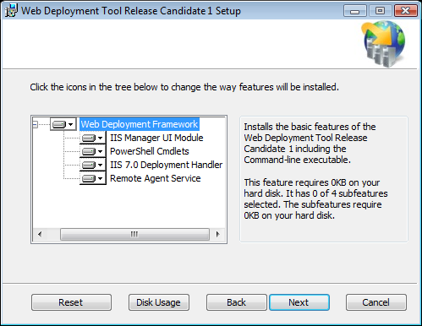Go Back to previous setup page
Viewport: 422px width, 326px height.
point(236,302)
